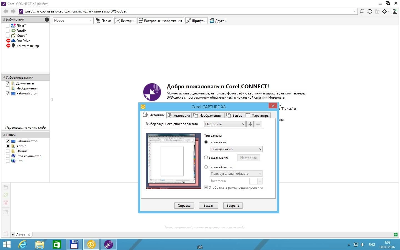The image size is (400, 250).
Task: Select the Захват окна radio button
Action: [206, 142]
